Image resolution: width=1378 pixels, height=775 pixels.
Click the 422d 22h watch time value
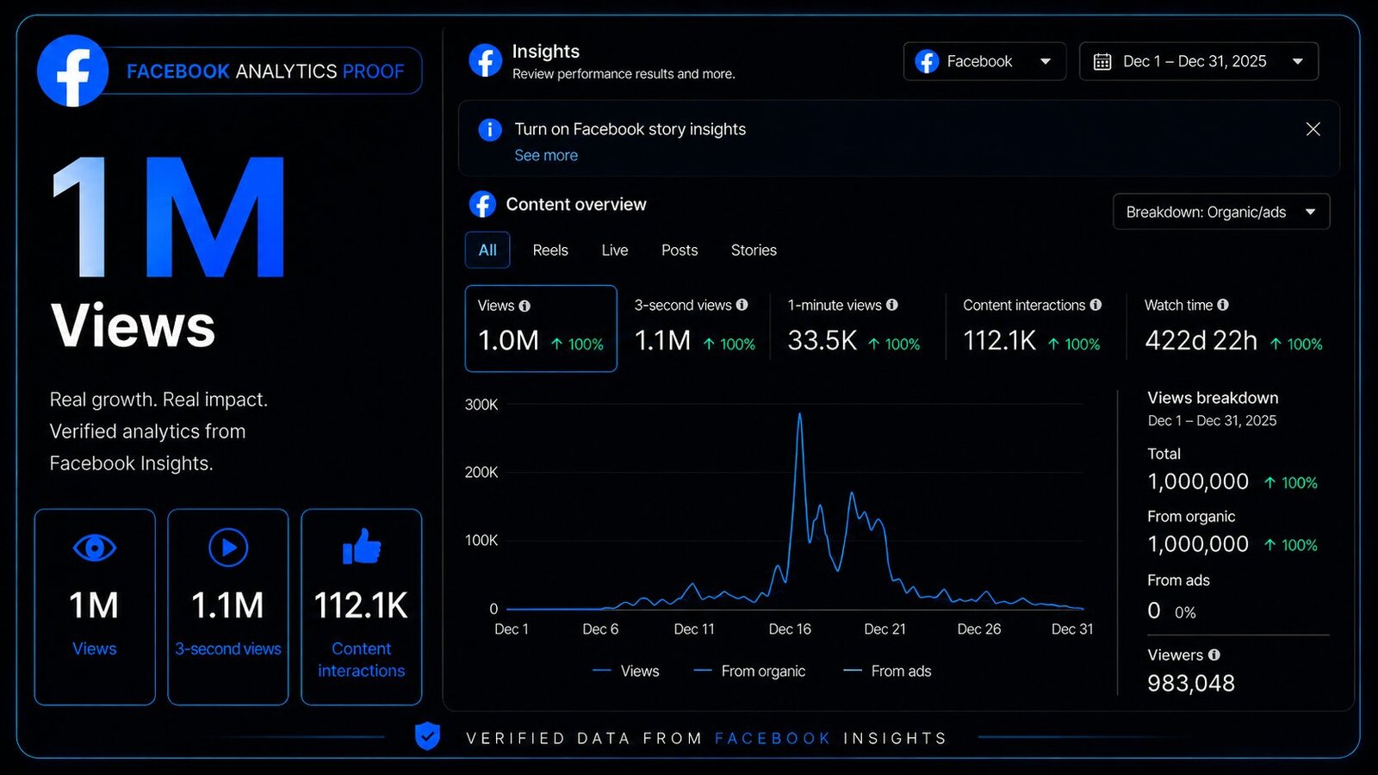(1201, 341)
